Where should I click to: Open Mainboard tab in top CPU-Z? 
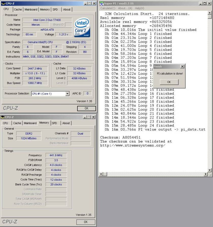31,9
